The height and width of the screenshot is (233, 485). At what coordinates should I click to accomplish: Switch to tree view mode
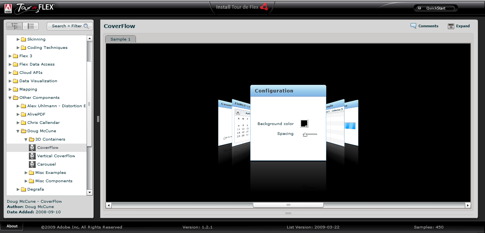(x=15, y=26)
